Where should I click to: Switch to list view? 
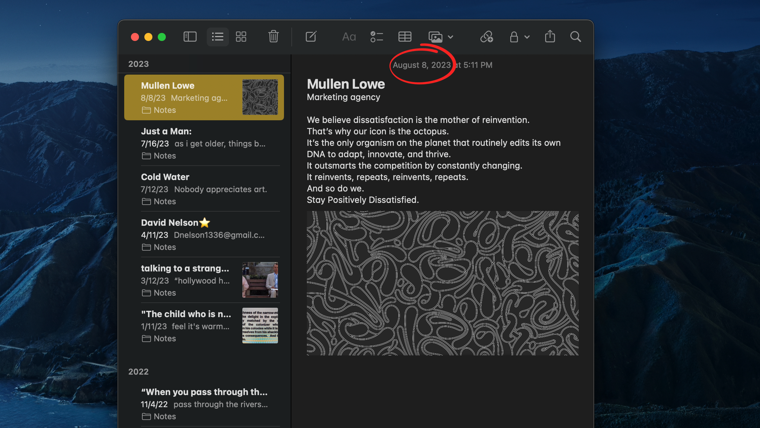click(218, 37)
